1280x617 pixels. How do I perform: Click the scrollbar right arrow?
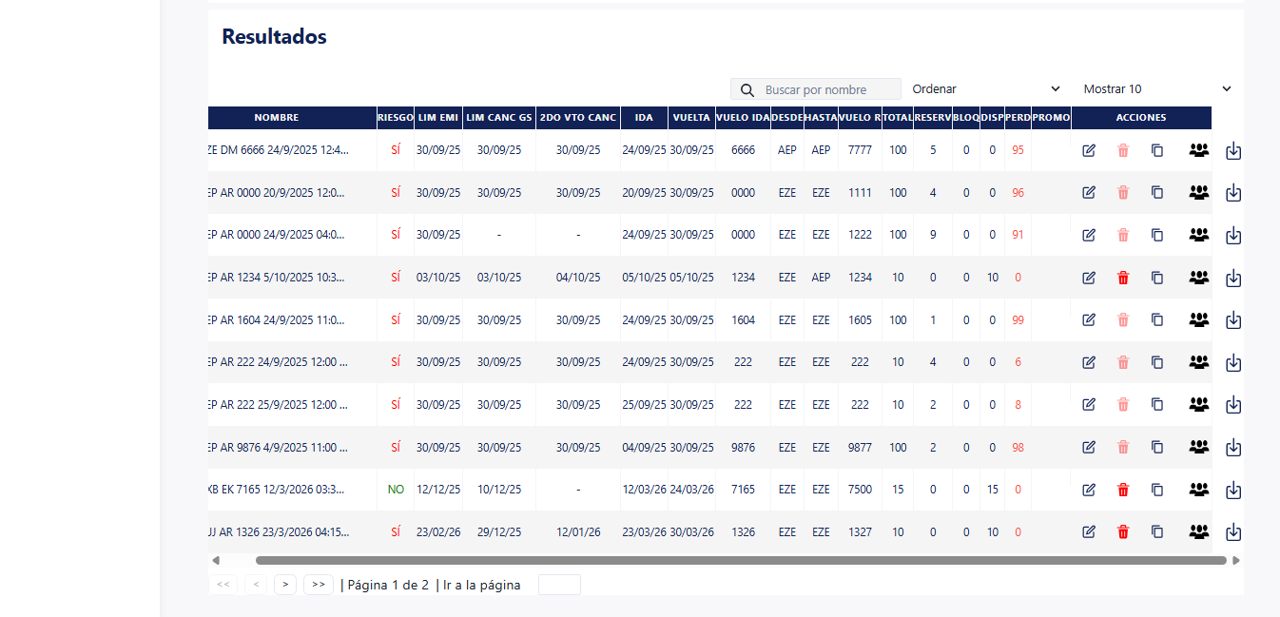[1235, 561]
